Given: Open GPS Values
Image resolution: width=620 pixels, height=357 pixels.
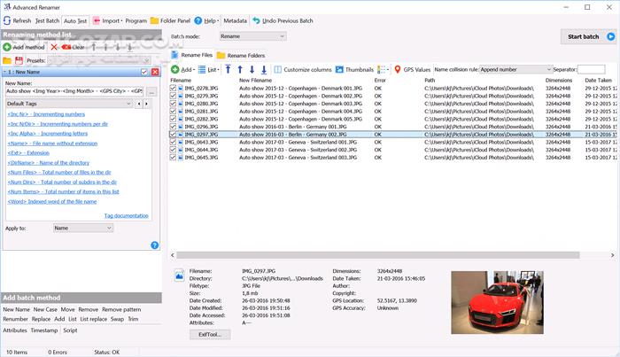Looking at the screenshot, I should point(412,70).
